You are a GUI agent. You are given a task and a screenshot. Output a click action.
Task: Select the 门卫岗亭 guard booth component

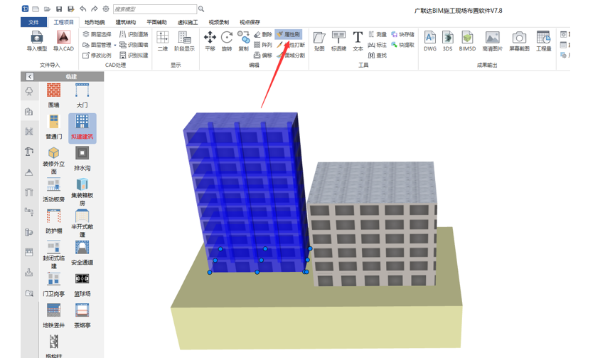point(54,285)
